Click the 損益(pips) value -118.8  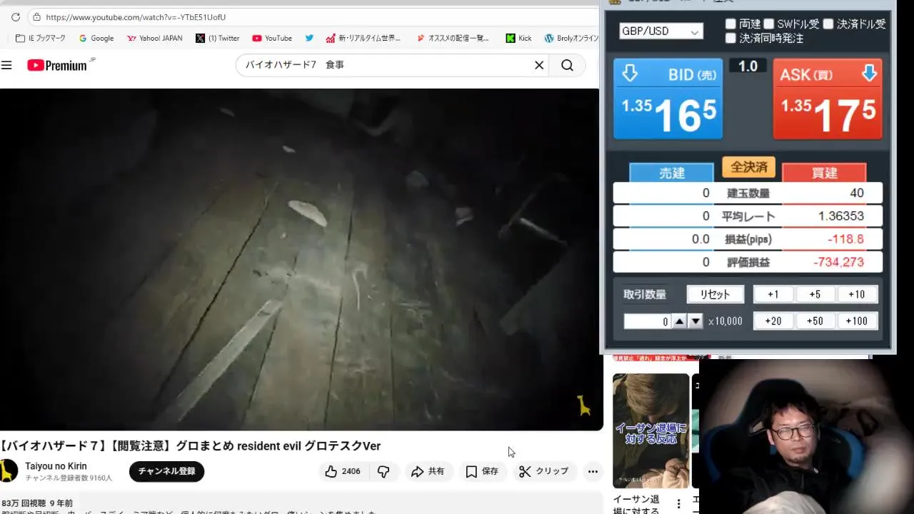845,239
